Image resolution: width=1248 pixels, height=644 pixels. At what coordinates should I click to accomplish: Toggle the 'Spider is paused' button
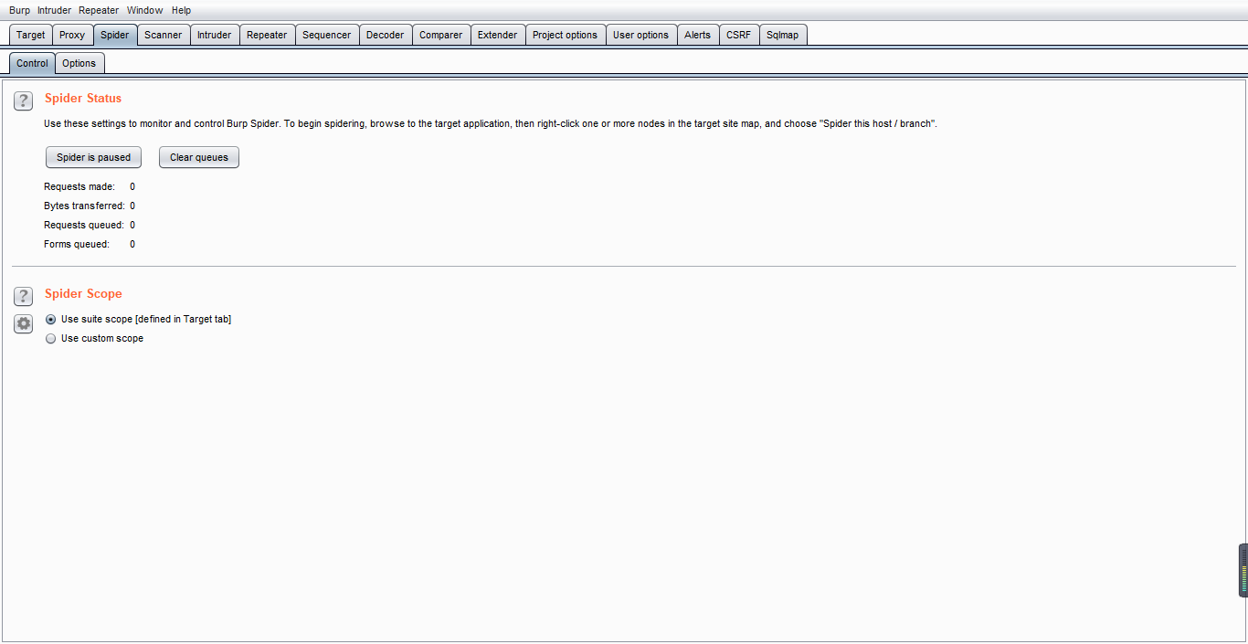(93, 157)
